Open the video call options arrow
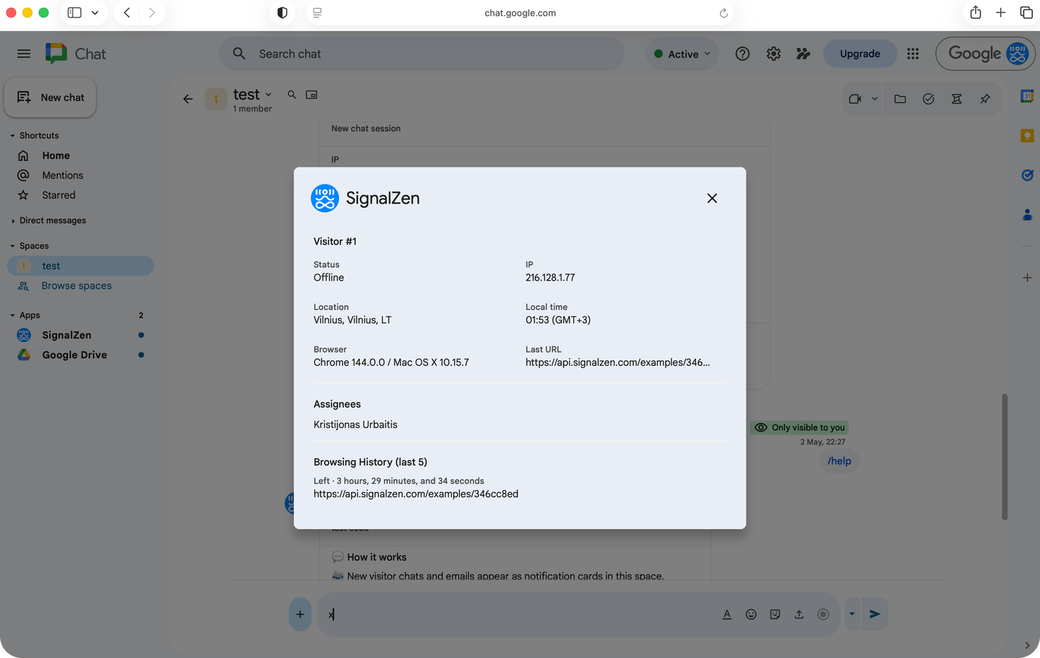The height and width of the screenshot is (658, 1040). tap(875, 99)
